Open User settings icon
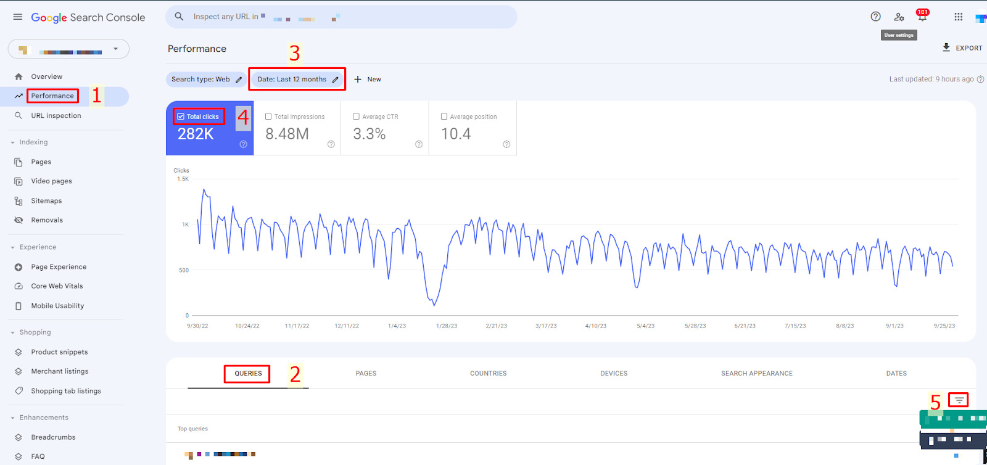This screenshot has height=465, width=987. click(899, 17)
